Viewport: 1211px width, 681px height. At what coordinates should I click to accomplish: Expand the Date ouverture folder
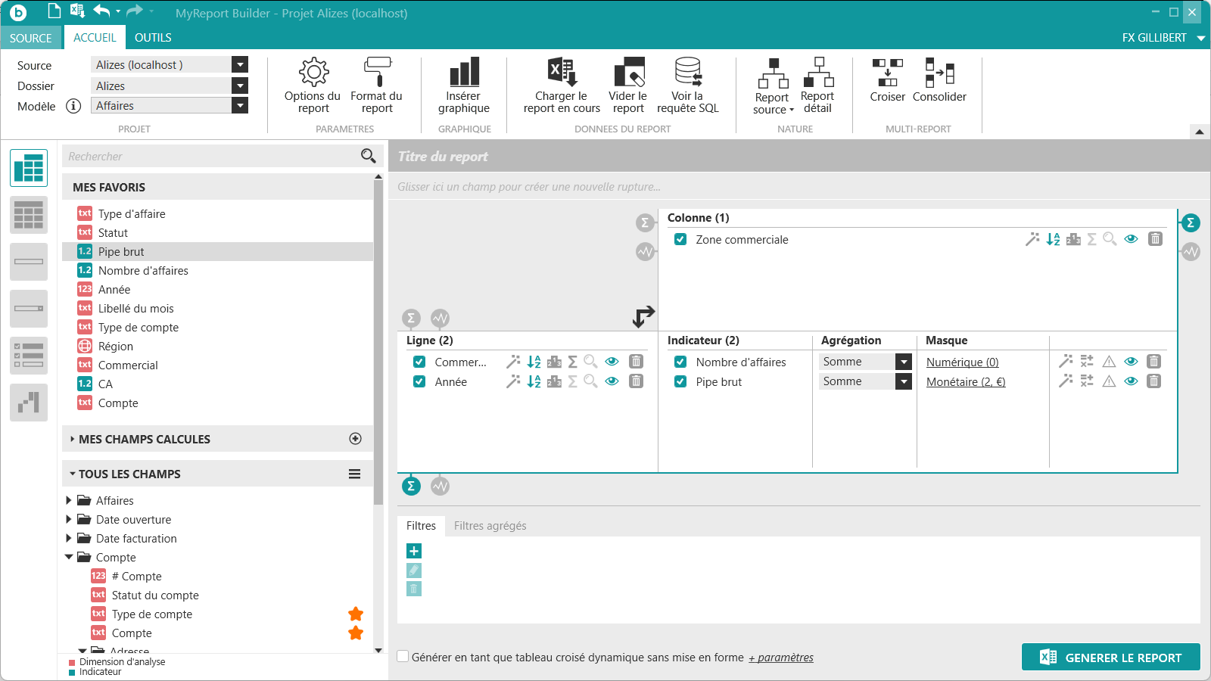pyautogui.click(x=69, y=519)
